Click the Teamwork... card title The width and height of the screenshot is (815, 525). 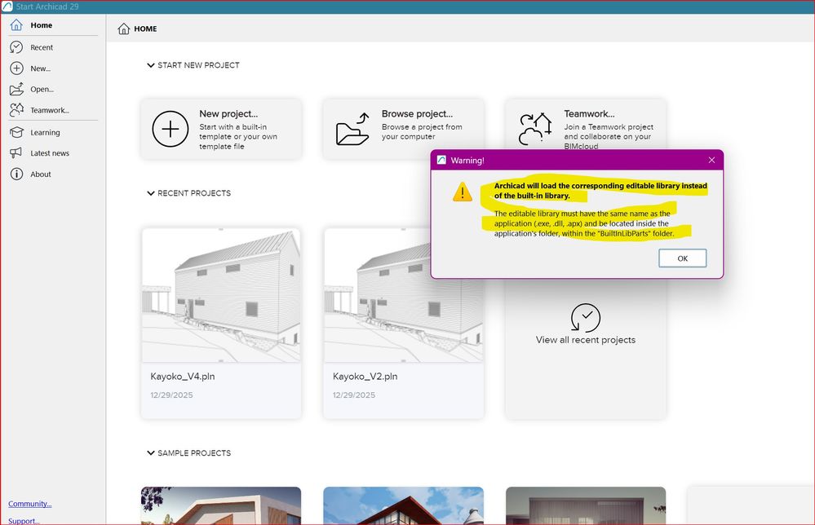point(589,114)
